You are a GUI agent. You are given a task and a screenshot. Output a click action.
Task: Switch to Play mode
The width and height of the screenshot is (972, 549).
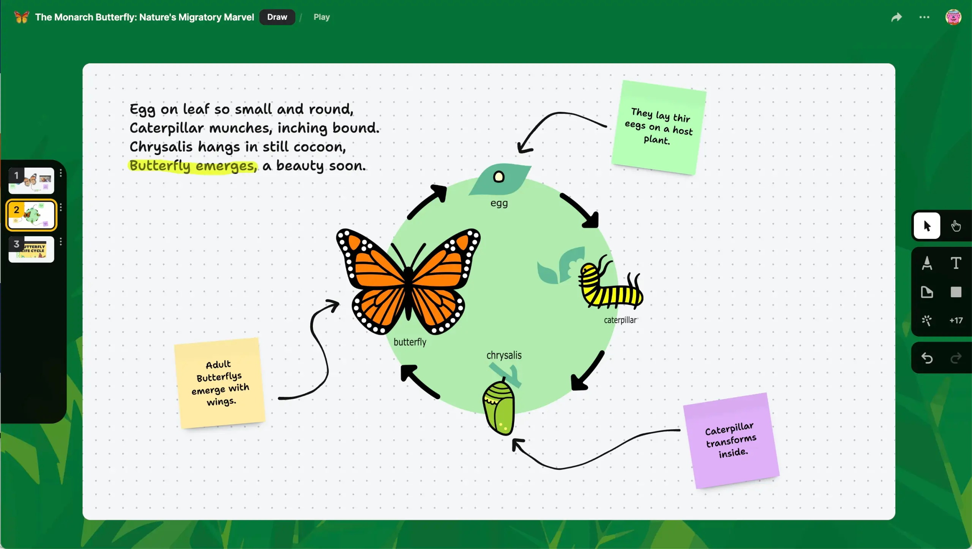pos(321,17)
